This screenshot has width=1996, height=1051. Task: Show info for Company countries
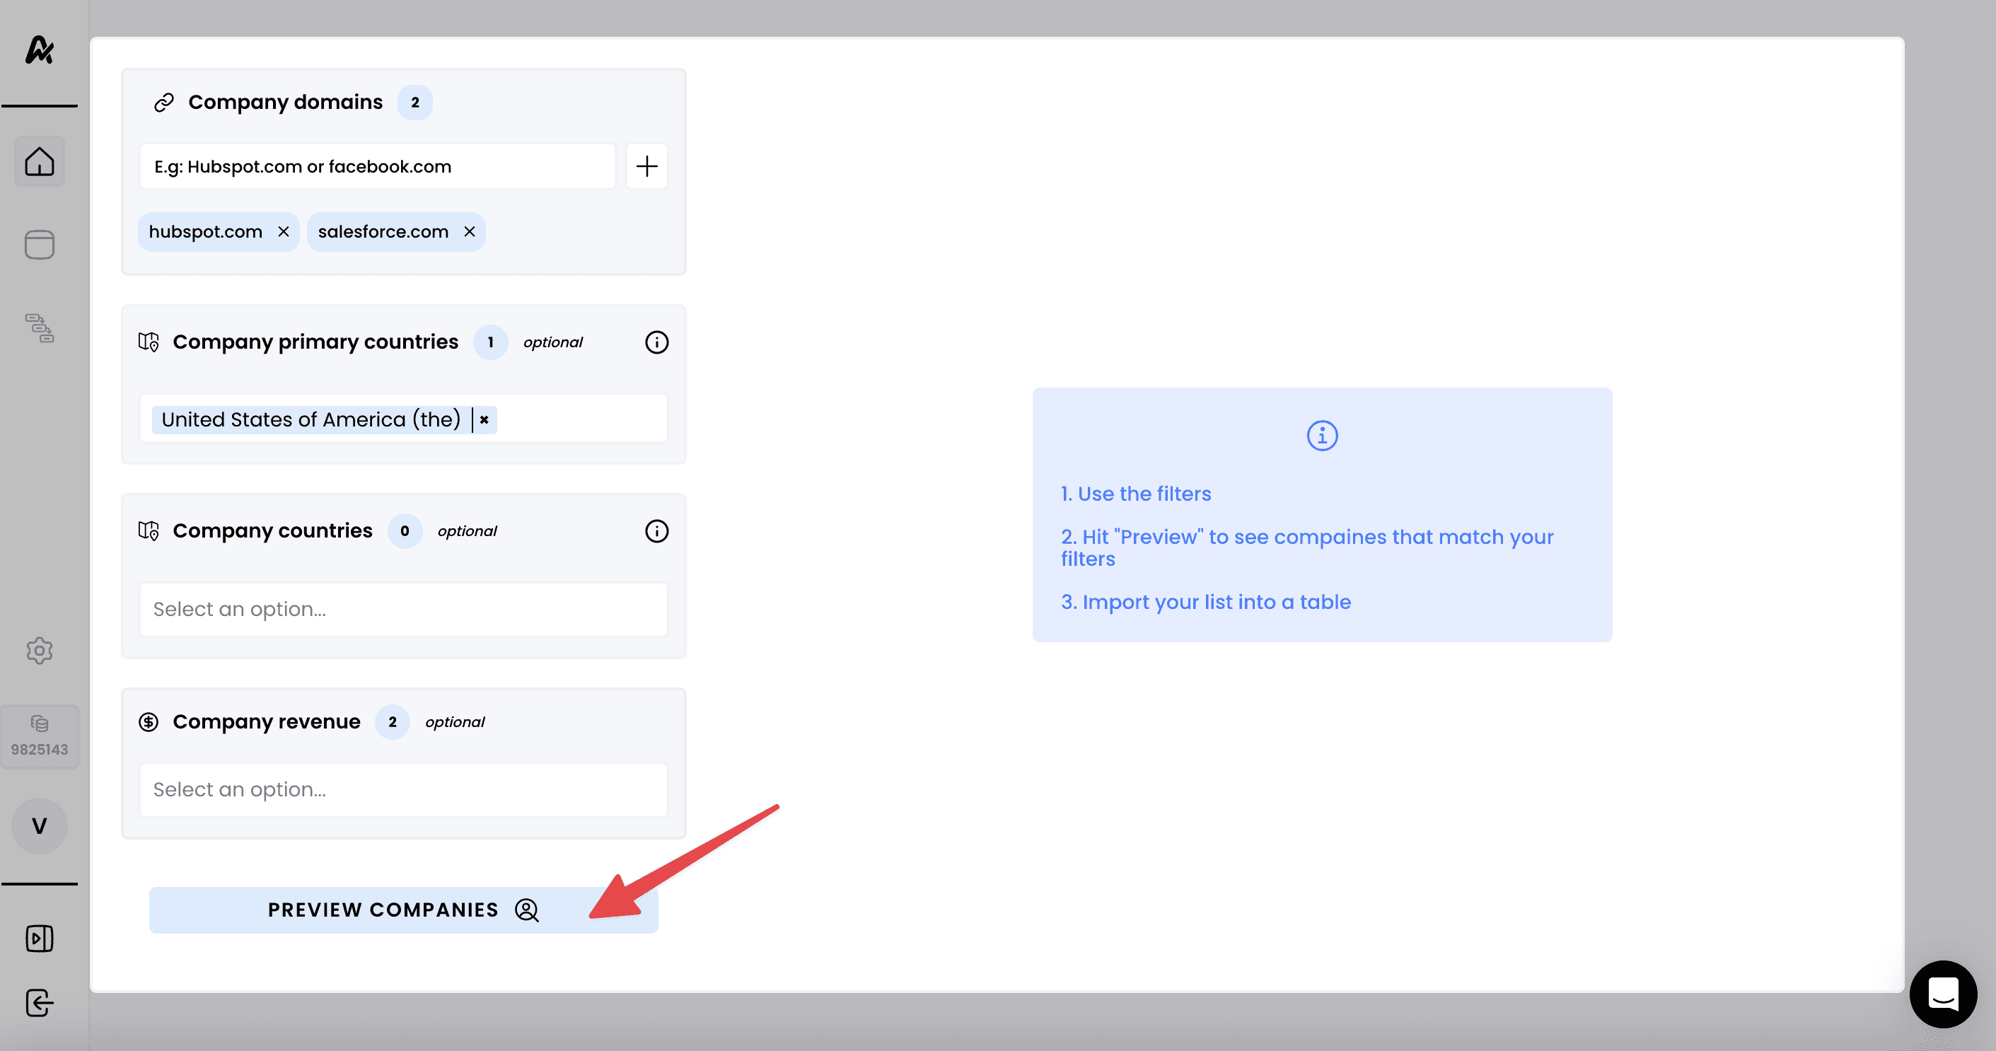click(656, 531)
